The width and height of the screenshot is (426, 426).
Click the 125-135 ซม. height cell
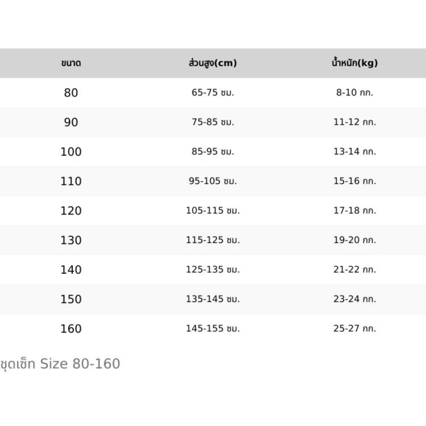[x=213, y=270]
